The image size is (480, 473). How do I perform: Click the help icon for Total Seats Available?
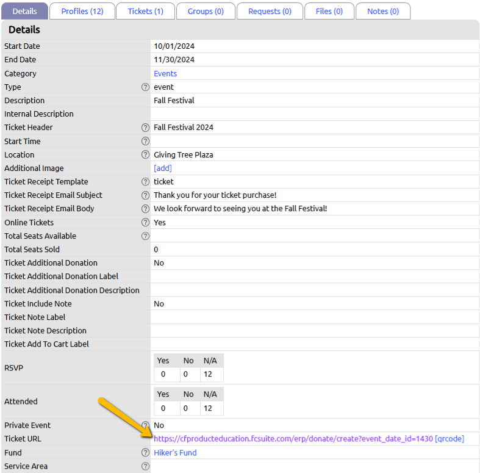[x=145, y=236]
